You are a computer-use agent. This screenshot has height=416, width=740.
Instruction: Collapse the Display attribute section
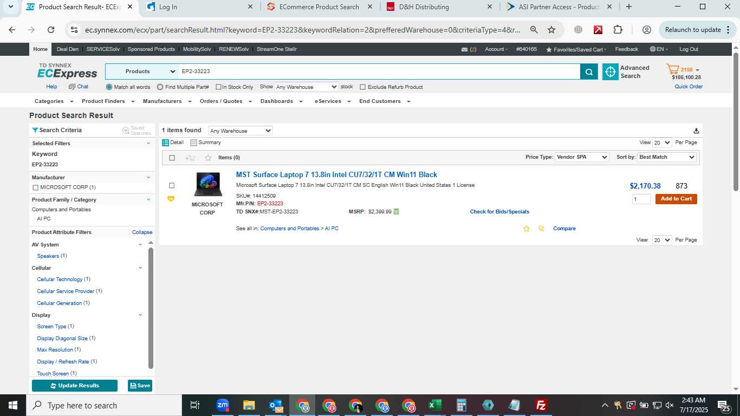tap(140, 315)
